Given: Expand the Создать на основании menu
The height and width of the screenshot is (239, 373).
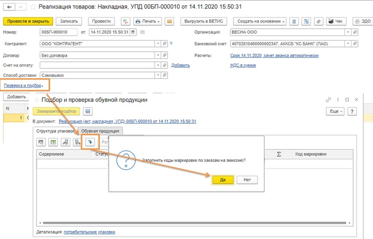Looking at the screenshot, I should [260, 21].
